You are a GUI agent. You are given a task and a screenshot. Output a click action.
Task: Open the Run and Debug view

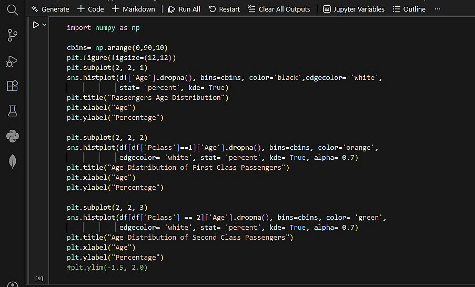tap(12, 61)
